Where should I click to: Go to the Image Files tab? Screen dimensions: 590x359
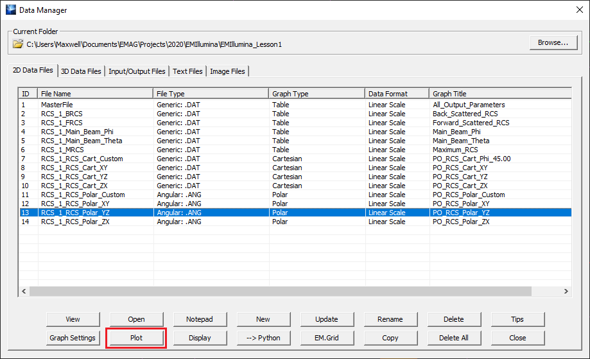(227, 71)
